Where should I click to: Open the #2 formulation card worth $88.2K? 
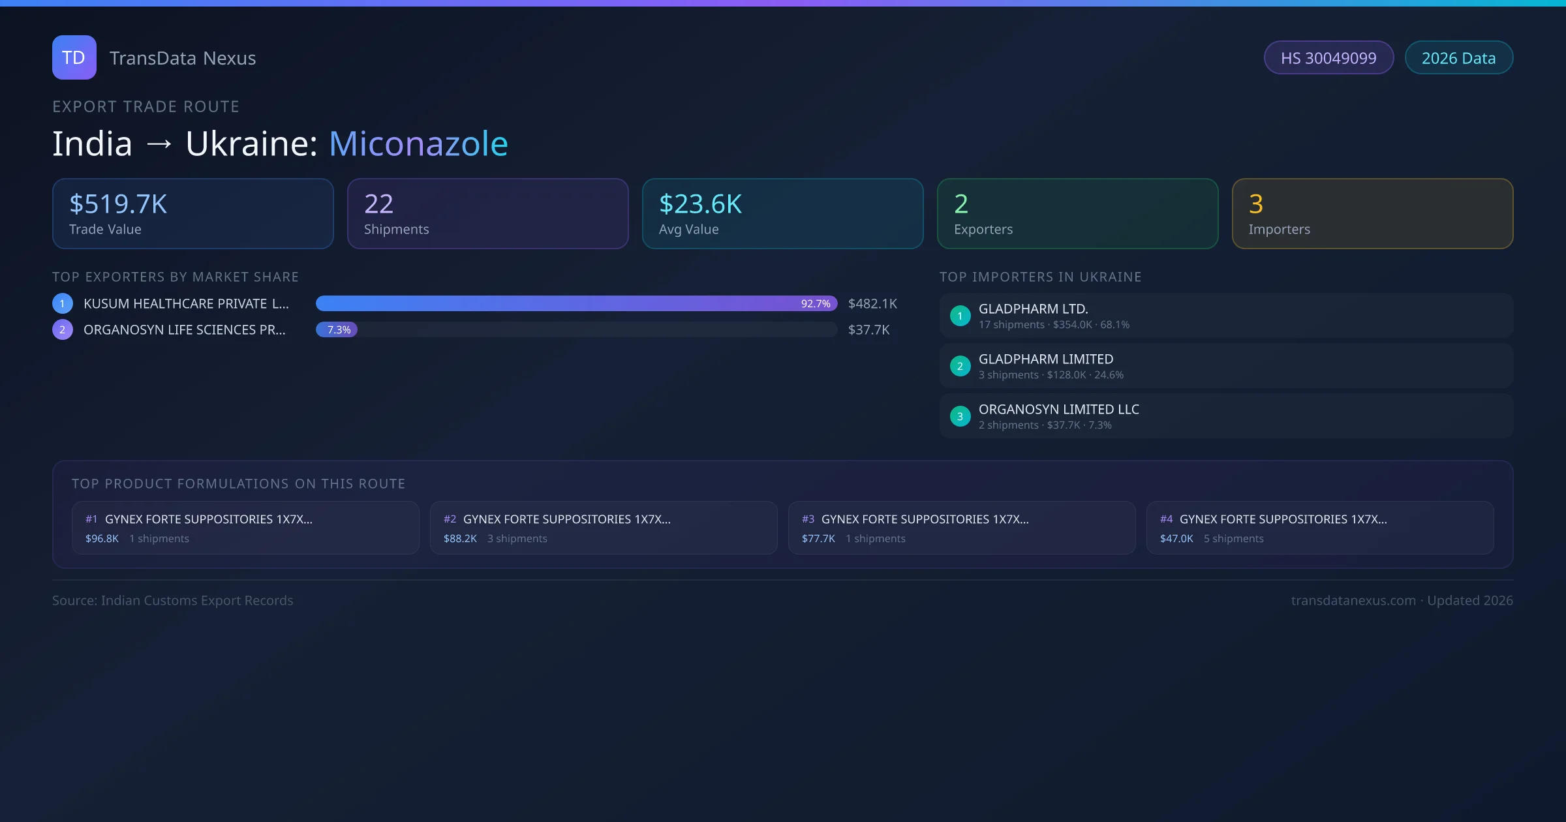pyautogui.click(x=604, y=528)
